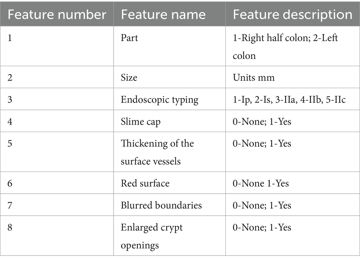This screenshot has width=360, height=262.
Task: Click the Feature description column header
Action: click(293, 14)
